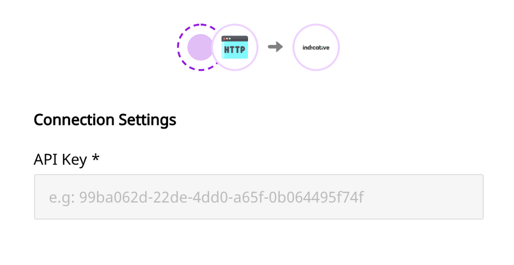
Task: Click the HTTP source icon
Action: 235,47
